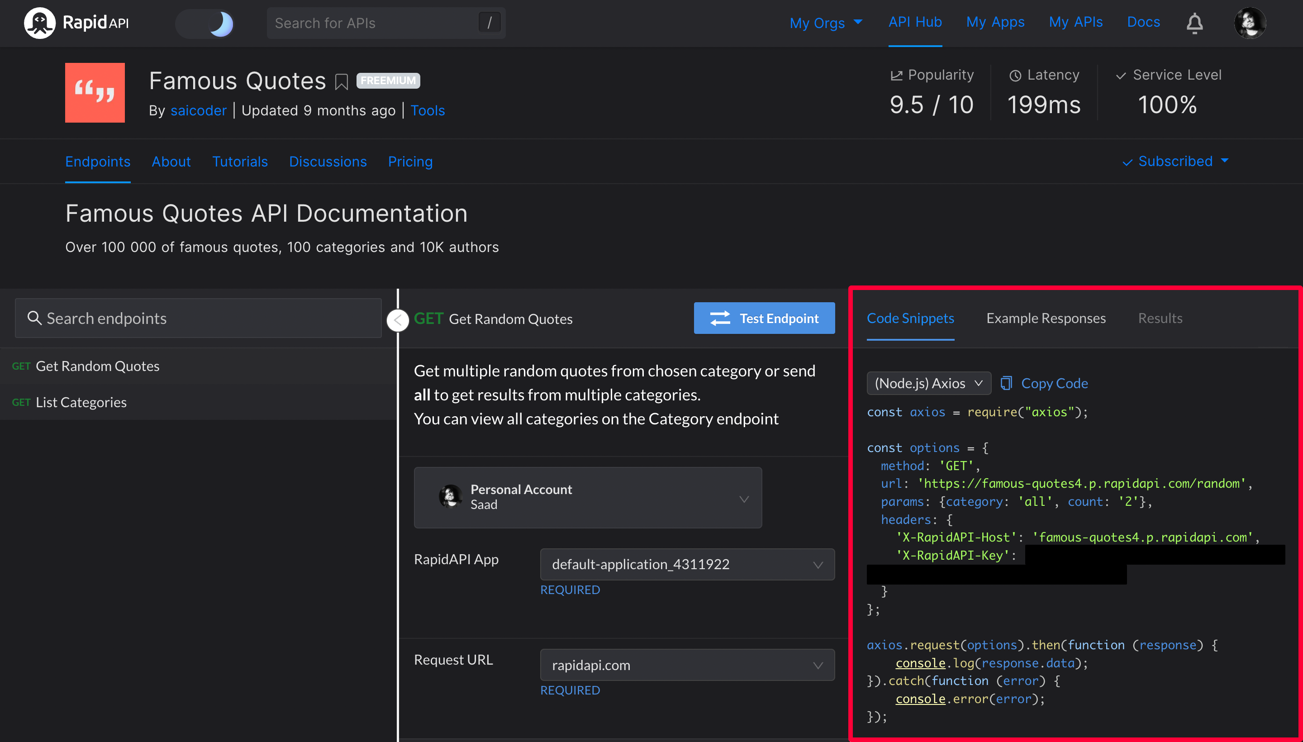The width and height of the screenshot is (1303, 742).
Task: Toggle the dark mode moon switch
Action: point(206,24)
